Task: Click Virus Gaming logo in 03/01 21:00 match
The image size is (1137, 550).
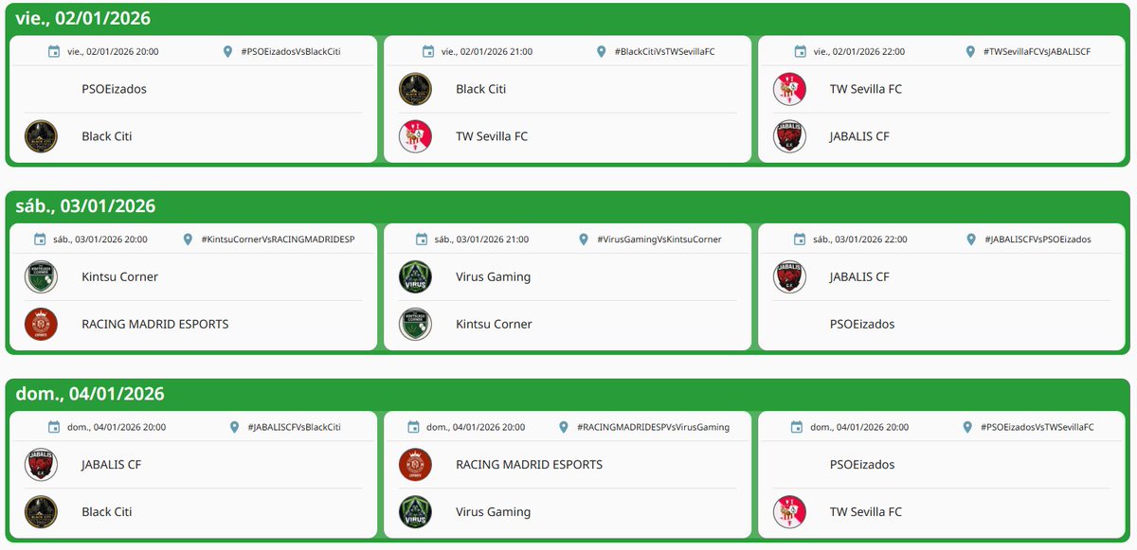Action: [x=415, y=276]
